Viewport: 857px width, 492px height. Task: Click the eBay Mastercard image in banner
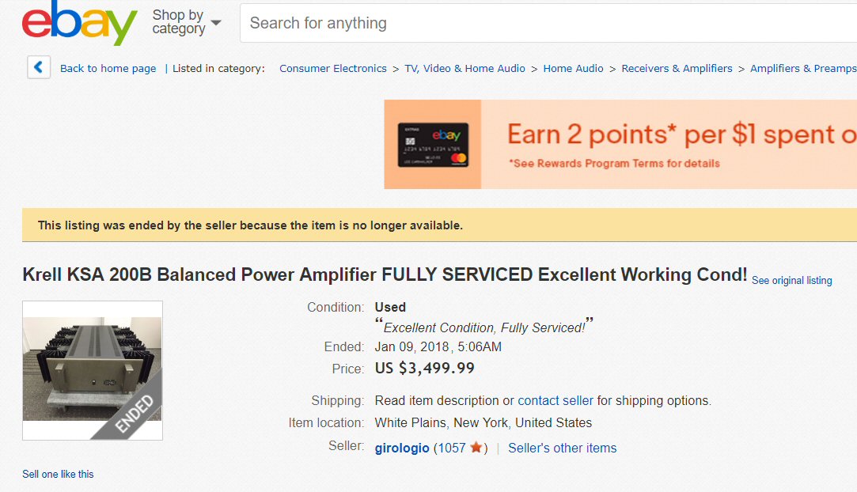click(x=433, y=145)
